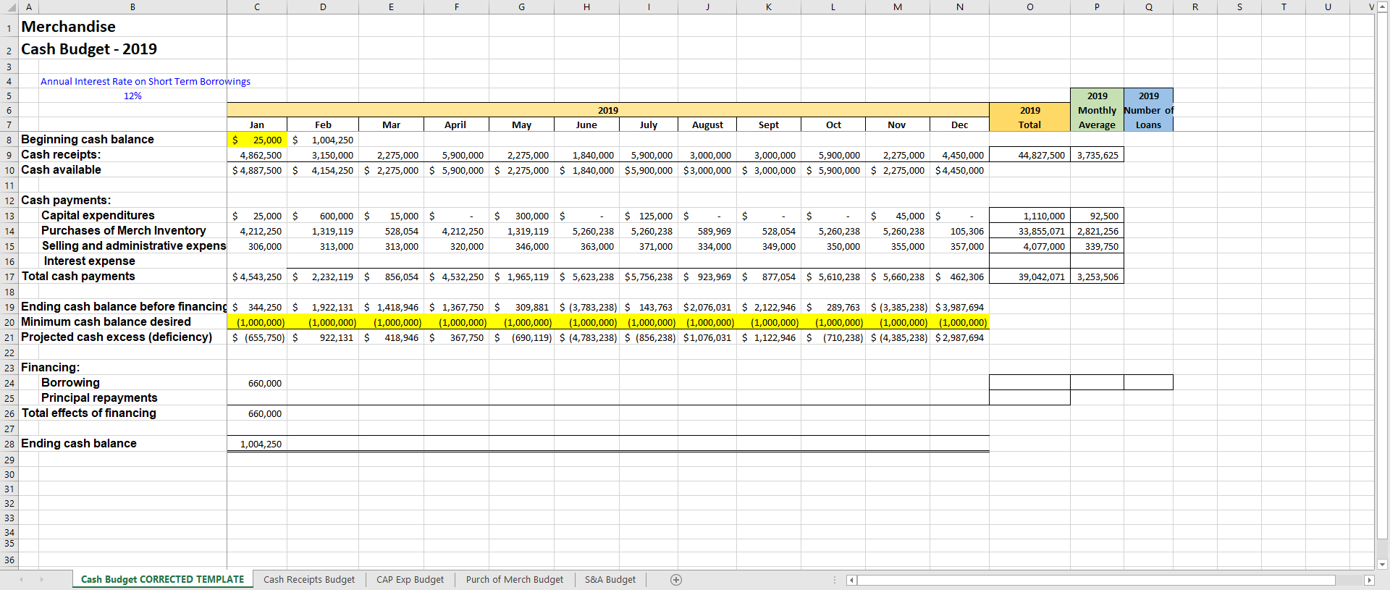Select the Borrowing 660,000 cell in January
Viewport: 1390px width, 590px height.
257,383
